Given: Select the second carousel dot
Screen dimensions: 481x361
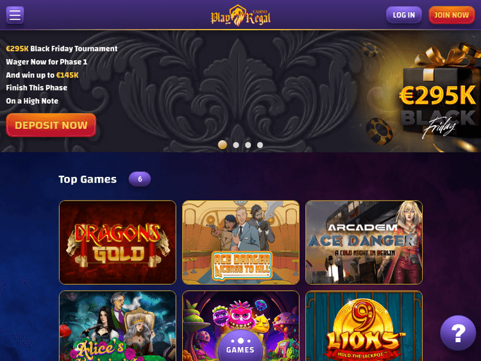Looking at the screenshot, I should point(236,145).
